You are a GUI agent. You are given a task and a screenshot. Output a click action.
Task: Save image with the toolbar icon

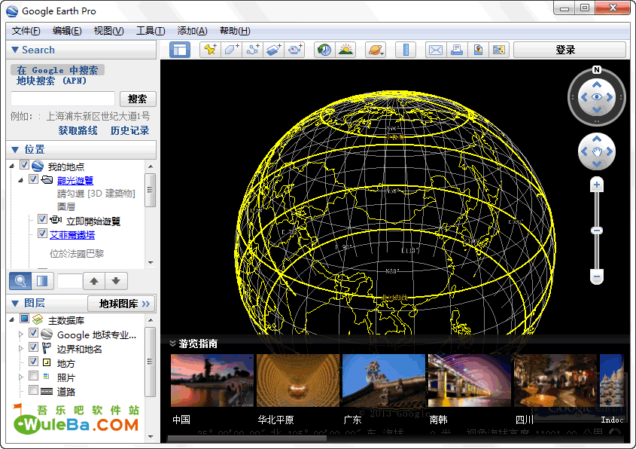coord(499,50)
